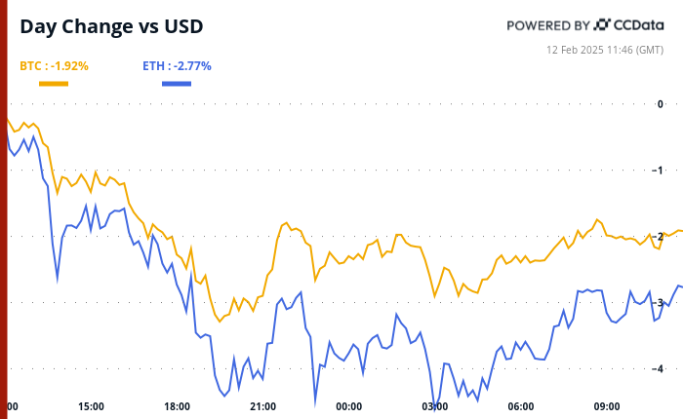Click the 00:00 midnight axis label
683x419 pixels.
click(348, 406)
